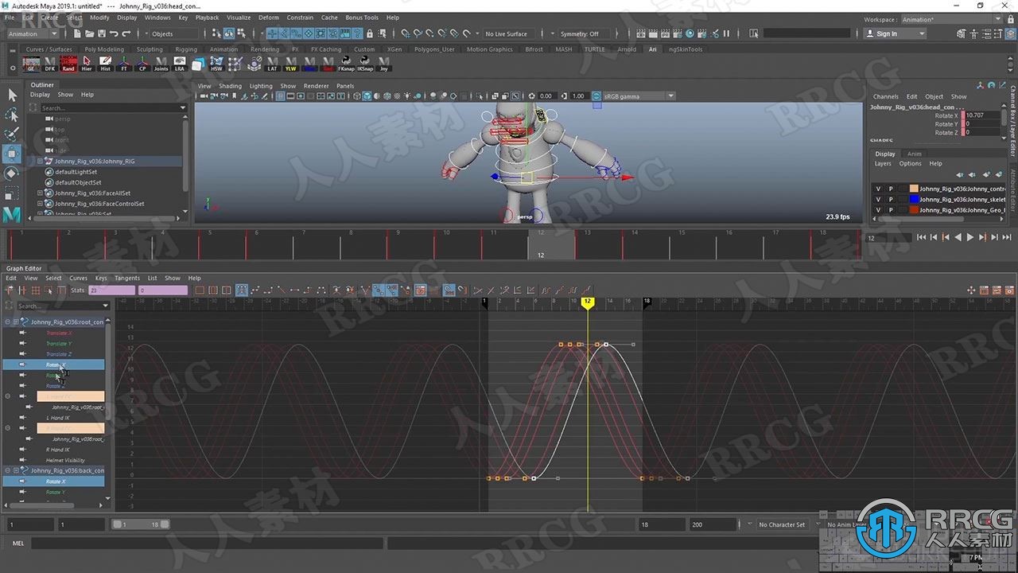Switch to the Rigging shelf tab
Viewport: 1018px width, 573px height.
[x=186, y=49]
